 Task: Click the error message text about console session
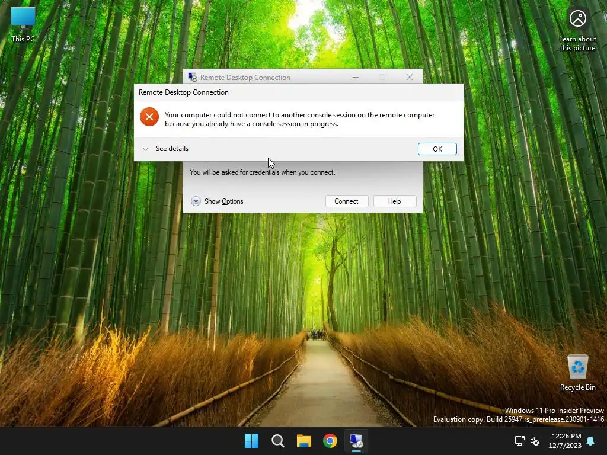point(299,119)
